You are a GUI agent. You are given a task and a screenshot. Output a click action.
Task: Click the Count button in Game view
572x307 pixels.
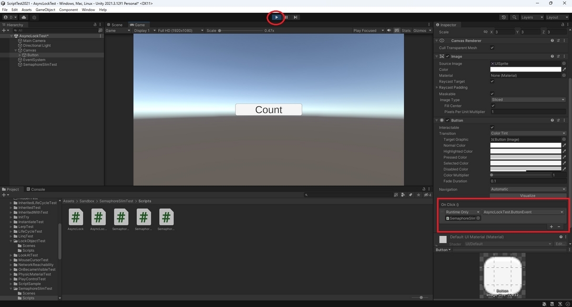[268, 109]
